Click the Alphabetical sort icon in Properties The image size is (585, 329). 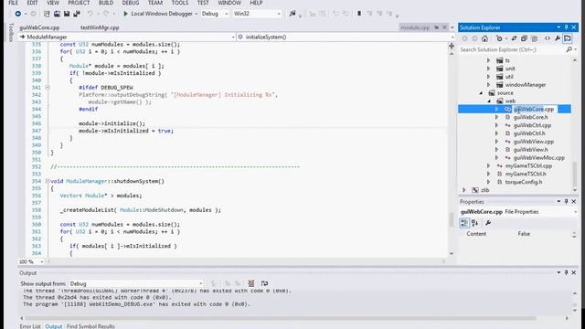(475, 223)
